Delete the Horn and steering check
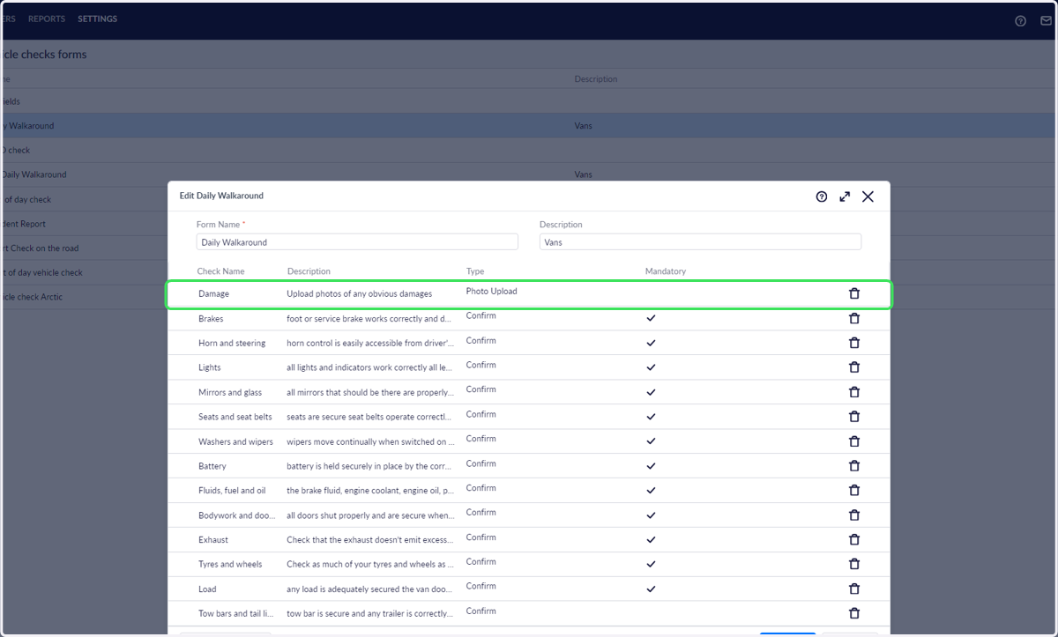This screenshot has height=637, width=1058. pyautogui.click(x=853, y=343)
